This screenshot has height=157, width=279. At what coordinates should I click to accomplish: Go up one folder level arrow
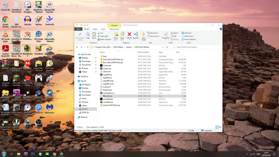click(88, 47)
